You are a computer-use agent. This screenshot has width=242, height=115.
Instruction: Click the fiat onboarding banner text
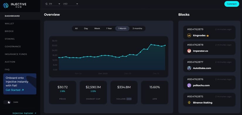coord(17,82)
